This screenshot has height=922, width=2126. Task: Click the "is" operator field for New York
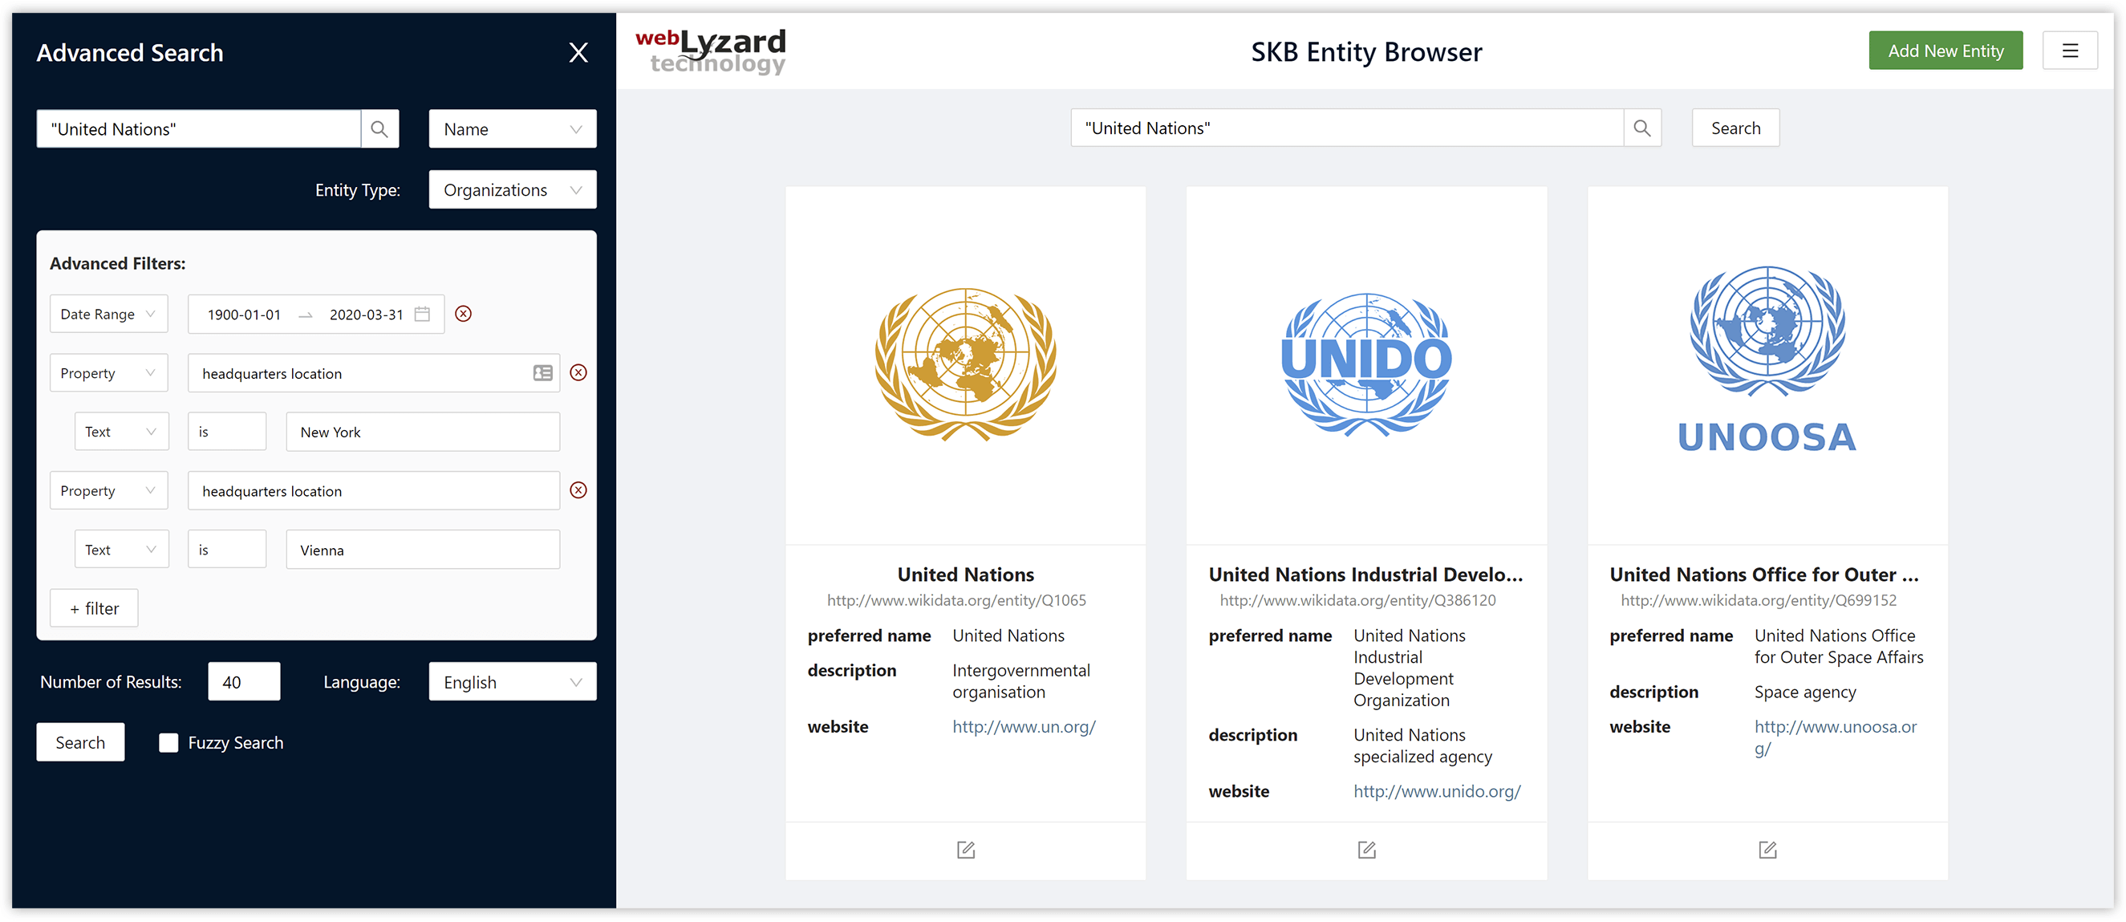(x=227, y=431)
